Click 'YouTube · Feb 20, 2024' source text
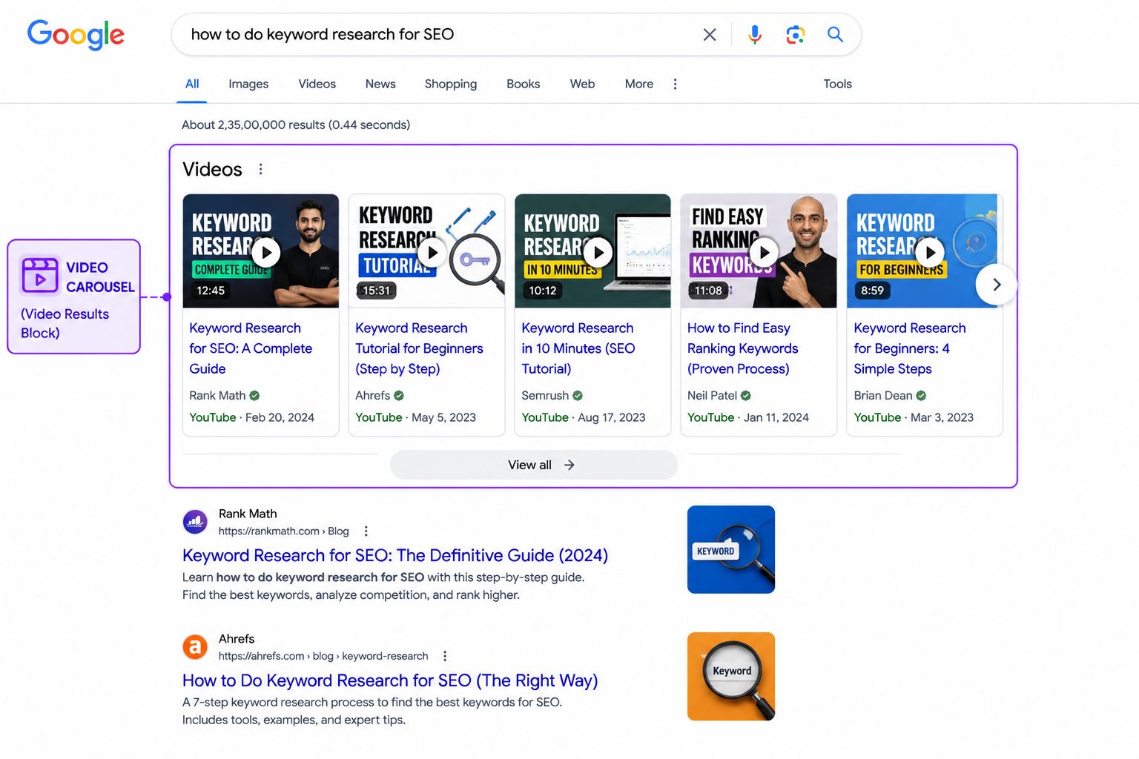This screenshot has width=1139, height=759. (251, 417)
